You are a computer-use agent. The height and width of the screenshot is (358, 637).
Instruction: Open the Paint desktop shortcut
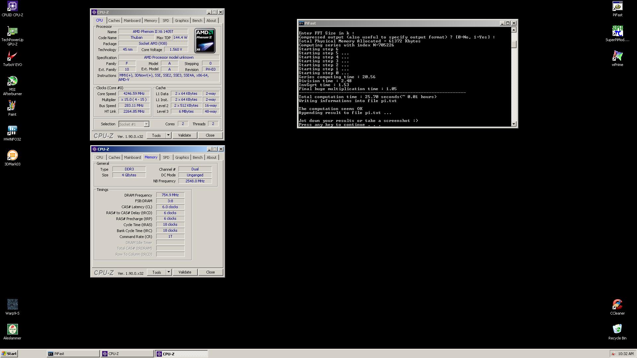click(x=12, y=108)
